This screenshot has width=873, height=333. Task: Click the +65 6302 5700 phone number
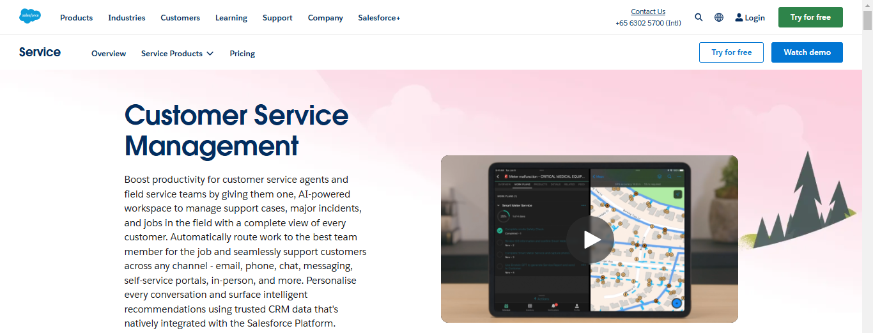[x=648, y=23]
